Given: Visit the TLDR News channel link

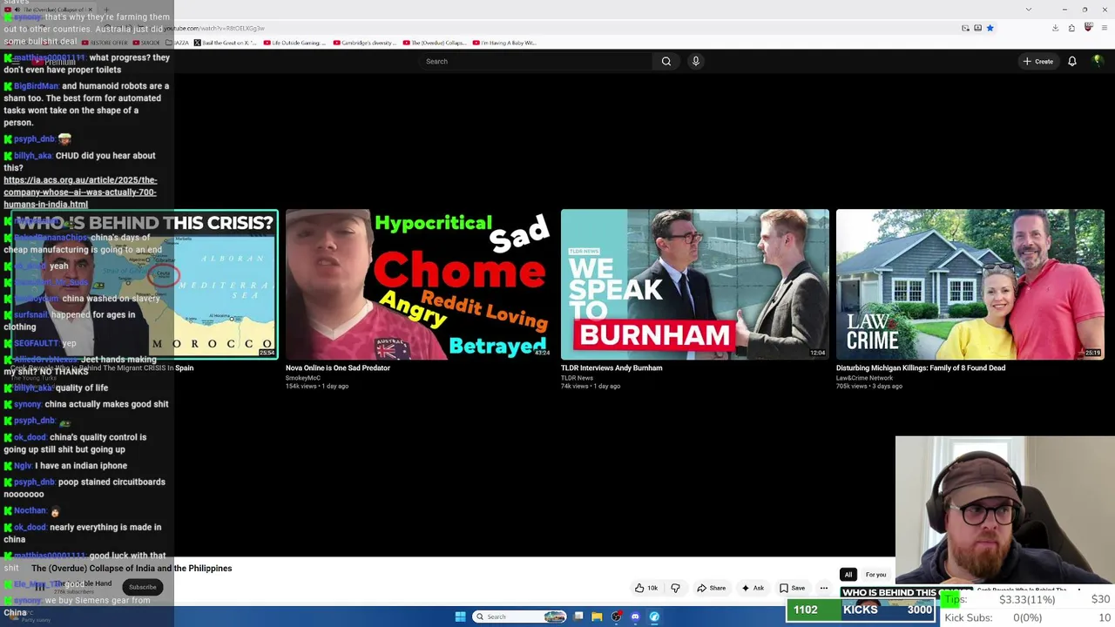Looking at the screenshot, I should 577,378.
